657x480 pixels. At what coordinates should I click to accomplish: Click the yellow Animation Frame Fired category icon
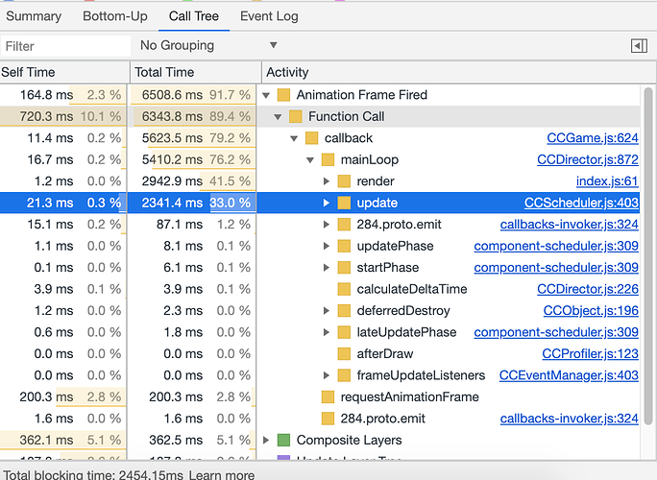click(283, 95)
